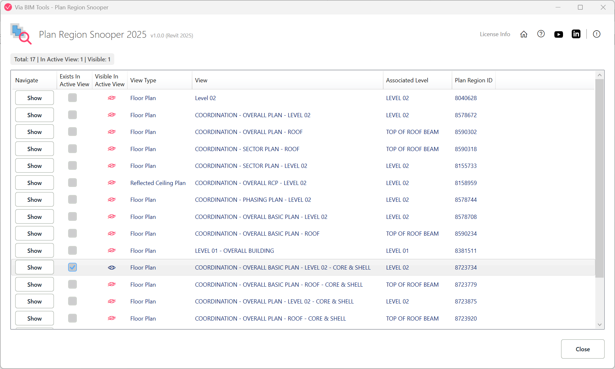Click the Via BIM Tools title bar icon
This screenshot has height=369, width=615.
tap(8, 7)
